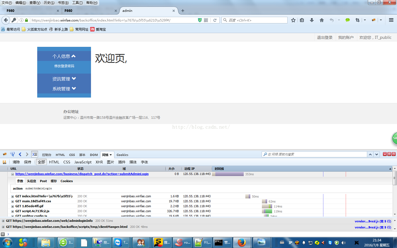Open the 书签 menu

point(63,3)
